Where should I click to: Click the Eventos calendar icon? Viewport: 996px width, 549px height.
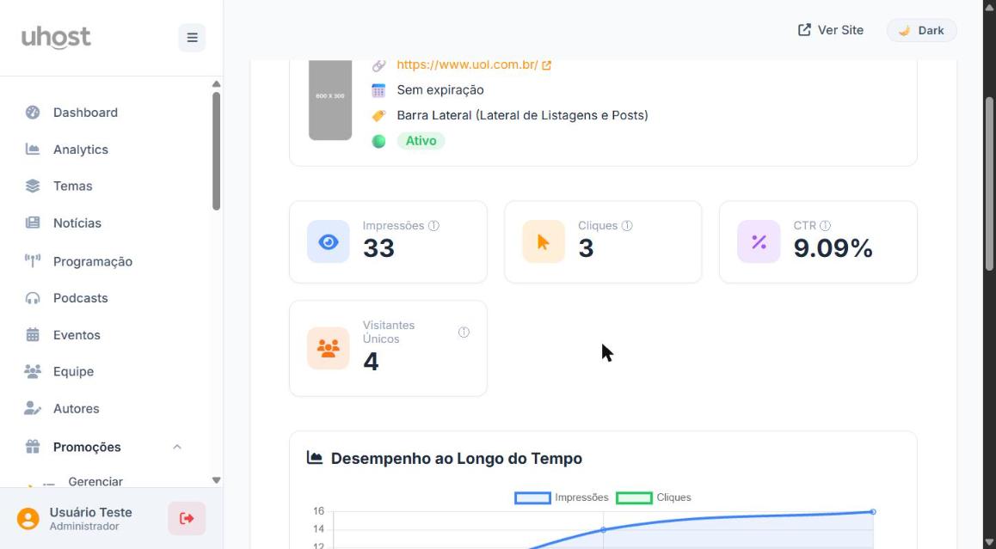click(x=33, y=334)
